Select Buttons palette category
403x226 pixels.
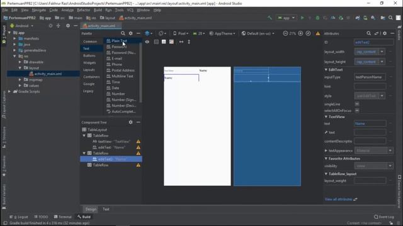(x=89, y=56)
